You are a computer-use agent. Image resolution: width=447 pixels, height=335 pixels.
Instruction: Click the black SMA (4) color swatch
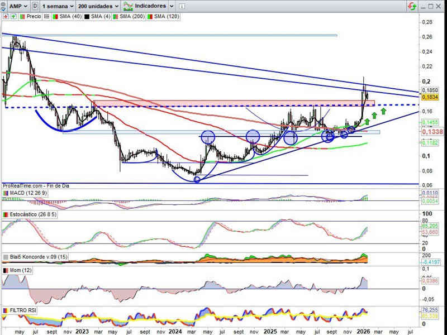pyautogui.click(x=87, y=17)
